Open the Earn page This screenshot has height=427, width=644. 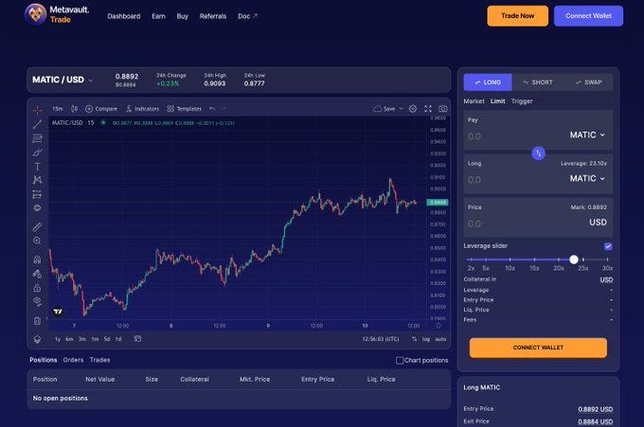pos(158,16)
